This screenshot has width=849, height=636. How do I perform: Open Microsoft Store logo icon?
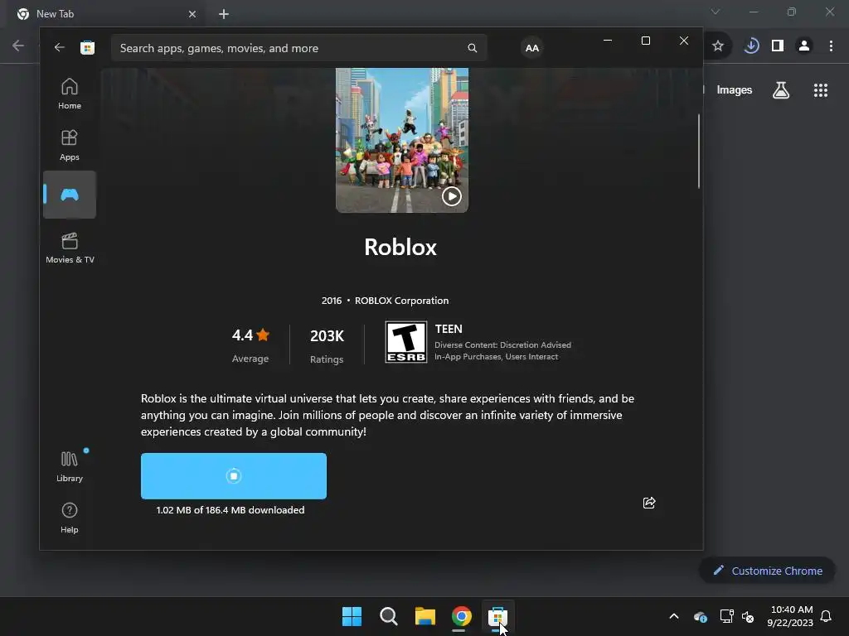[87, 47]
